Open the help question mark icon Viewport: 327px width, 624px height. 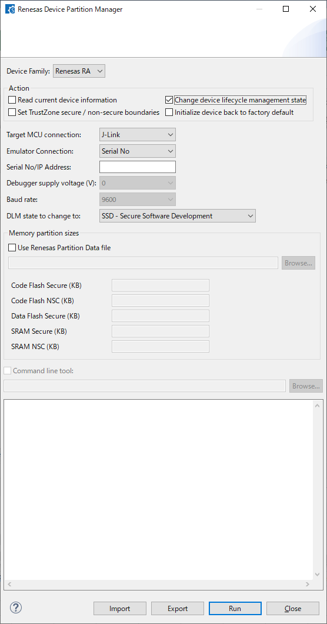16,608
